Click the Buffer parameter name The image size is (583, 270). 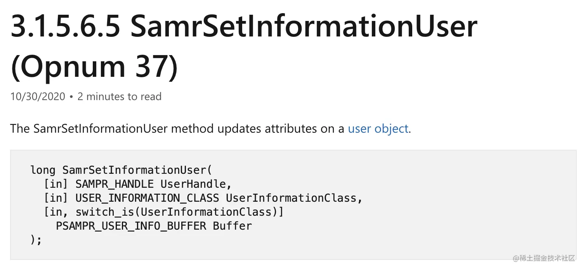point(232,226)
